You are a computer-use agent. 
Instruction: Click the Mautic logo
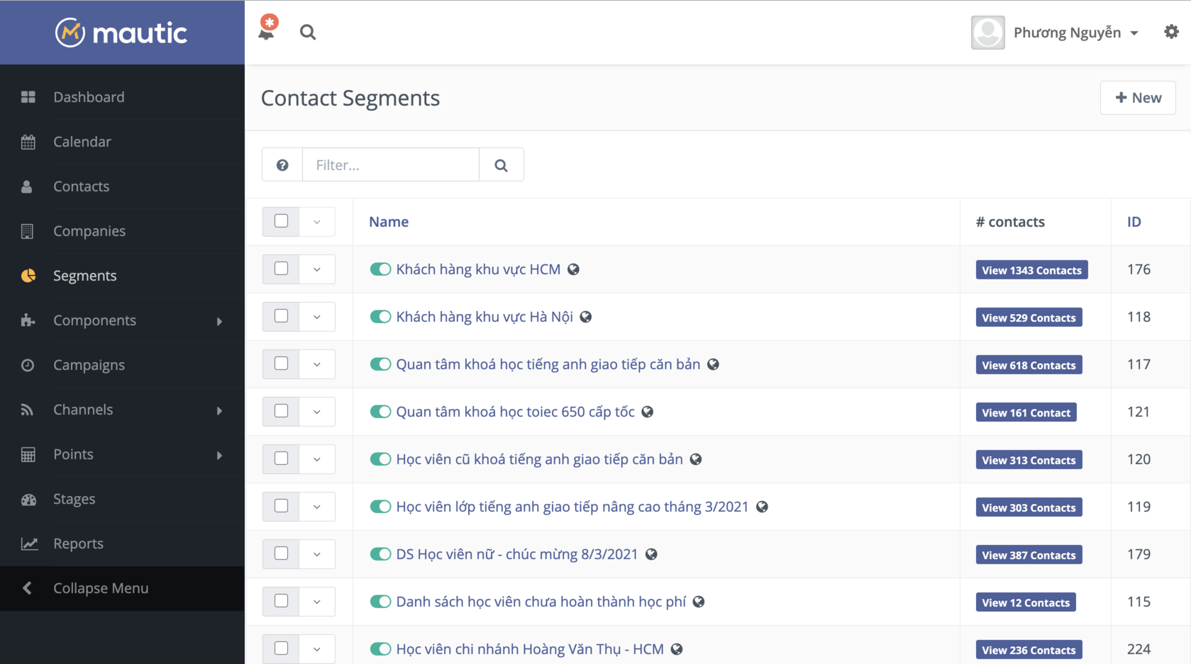click(x=121, y=33)
